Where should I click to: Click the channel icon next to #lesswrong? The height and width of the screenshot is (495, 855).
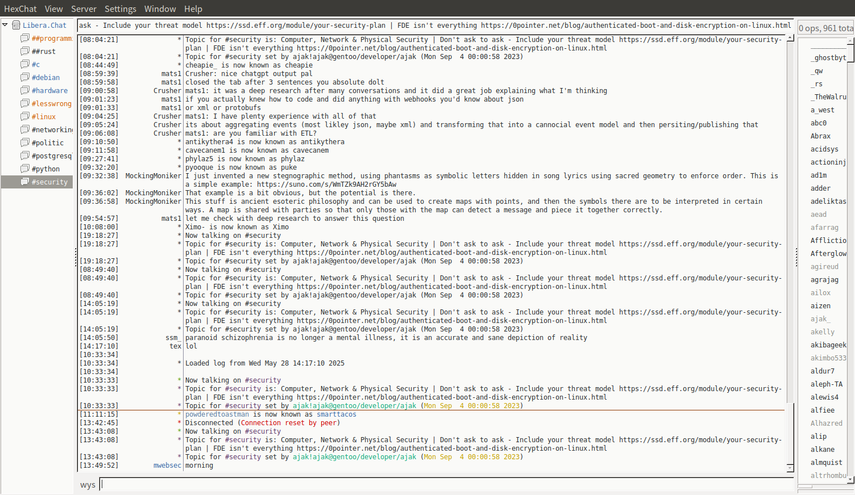(x=25, y=103)
